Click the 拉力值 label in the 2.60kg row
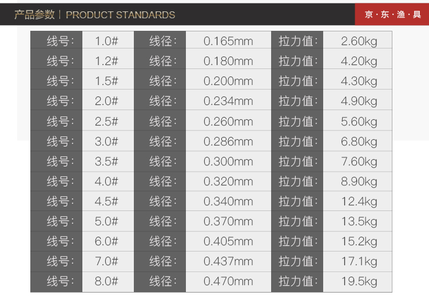 (x=298, y=41)
